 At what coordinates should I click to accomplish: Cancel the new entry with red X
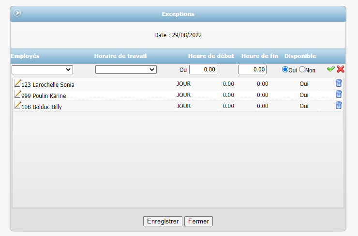point(341,69)
